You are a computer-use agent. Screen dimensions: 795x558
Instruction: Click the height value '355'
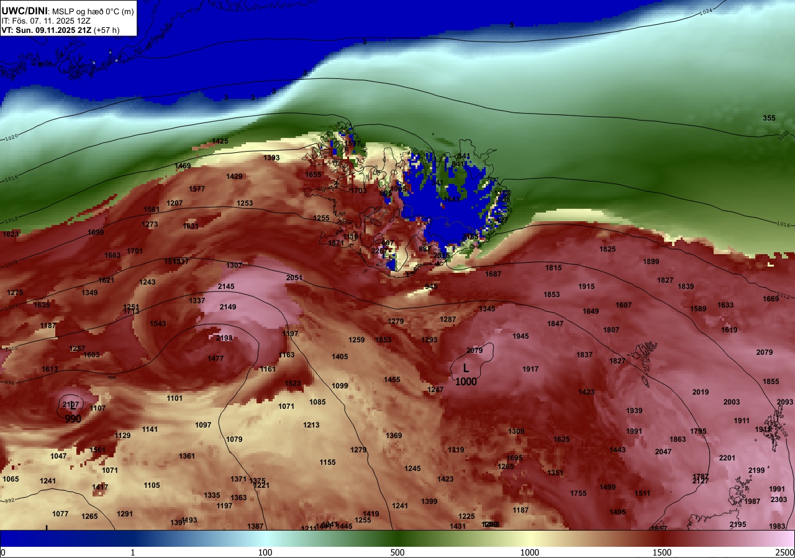pos(769,118)
